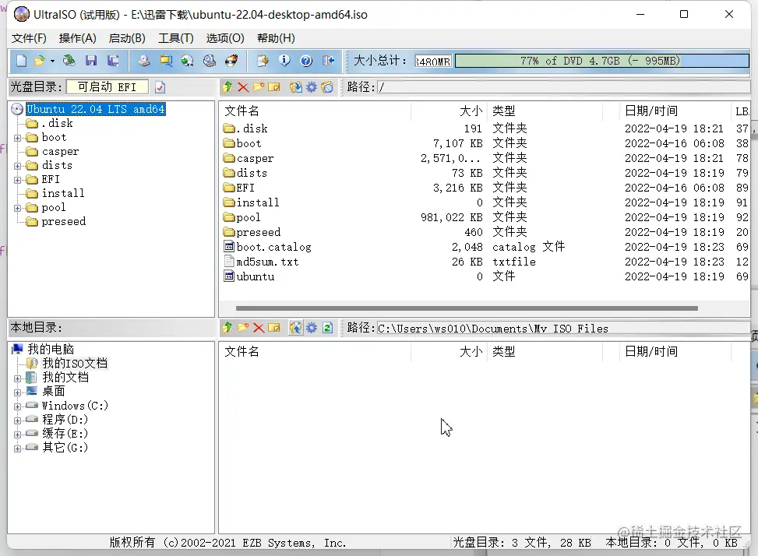The image size is (758, 556).
Task: Click the Register / order toolbar icon
Action: tap(263, 61)
